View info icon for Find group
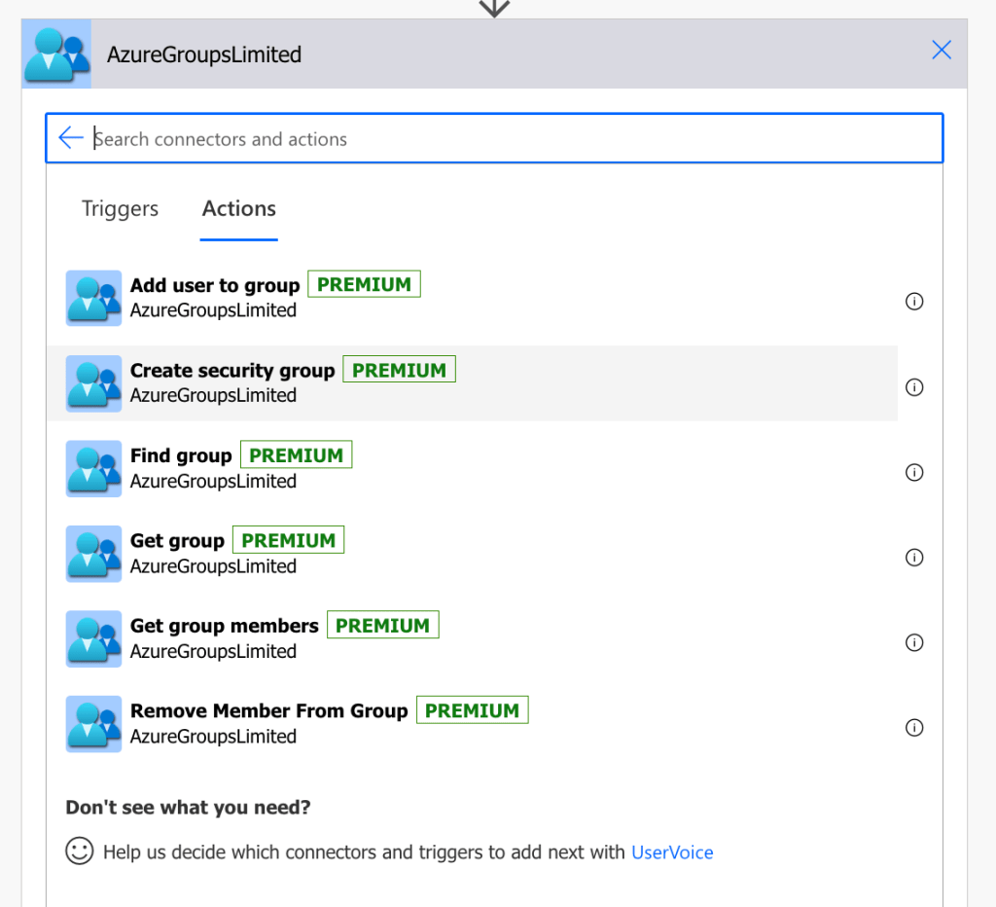The image size is (996, 907). point(913,472)
